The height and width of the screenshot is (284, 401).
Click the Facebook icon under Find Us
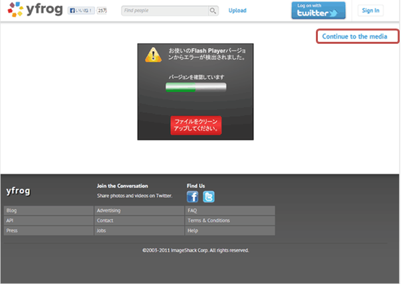point(193,196)
